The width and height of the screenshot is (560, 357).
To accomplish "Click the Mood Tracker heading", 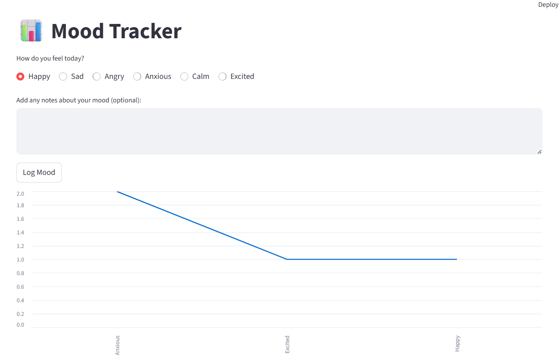I will [116, 31].
